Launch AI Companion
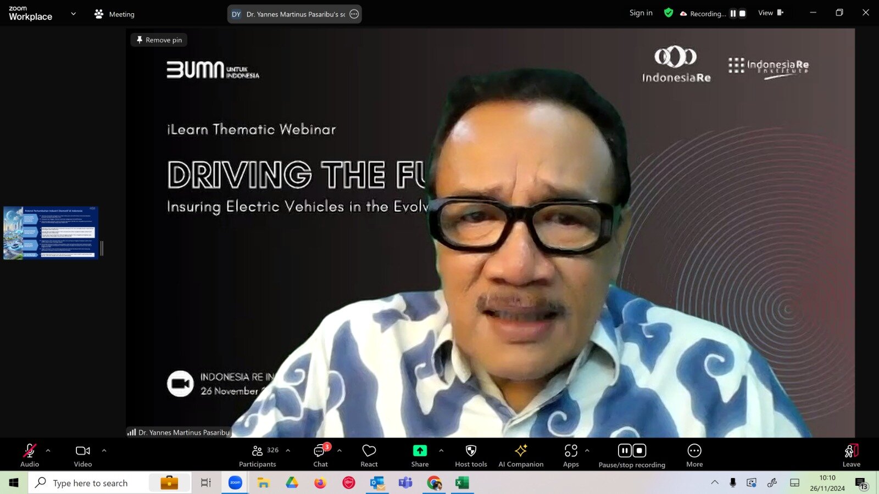 (520, 456)
